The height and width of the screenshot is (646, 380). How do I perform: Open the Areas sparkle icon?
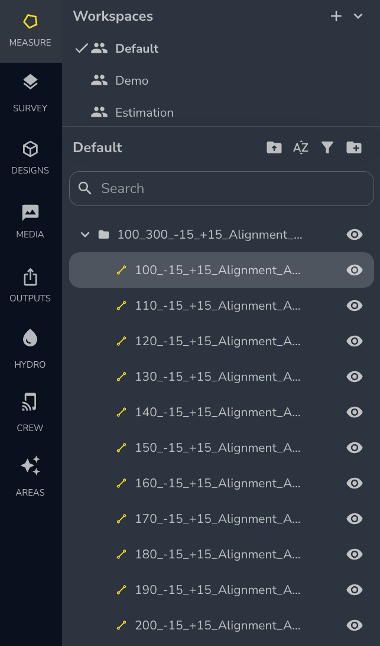[30, 465]
